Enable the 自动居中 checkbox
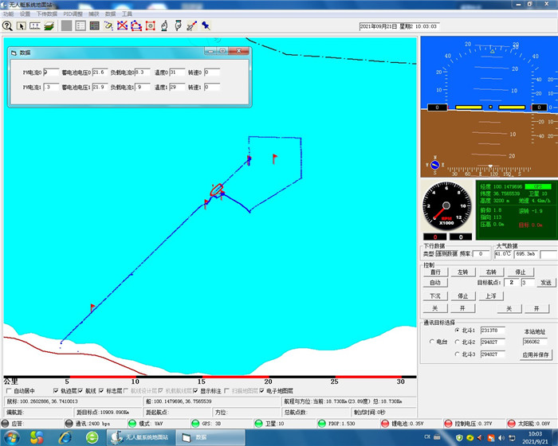 (x=9, y=391)
